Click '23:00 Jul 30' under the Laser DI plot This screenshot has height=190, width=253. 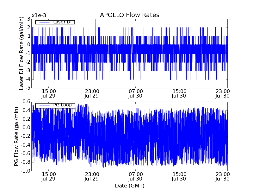coord(223,93)
